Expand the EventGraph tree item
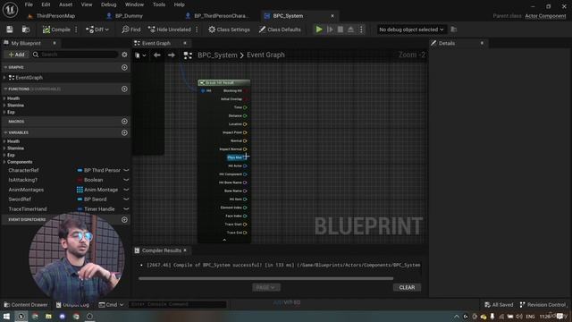Screen dimensions: 572x322 pos(4,78)
